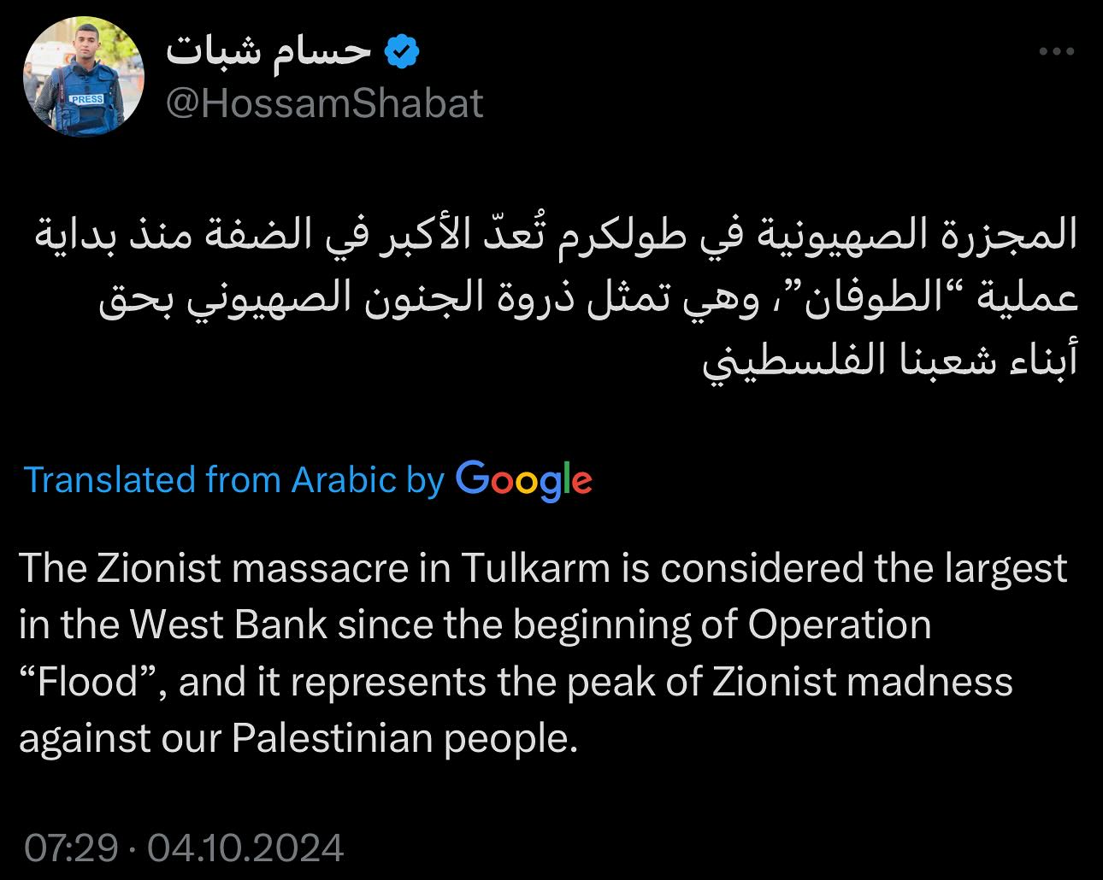Open the profile avatar photo
The height and width of the screenshot is (880, 1103).
[84, 77]
